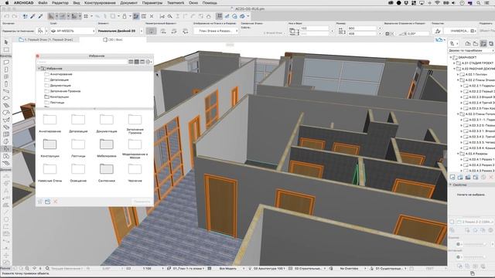The height and width of the screenshot is (278, 495).
Task: Click the size field showing 900
Action: [x=363, y=28]
